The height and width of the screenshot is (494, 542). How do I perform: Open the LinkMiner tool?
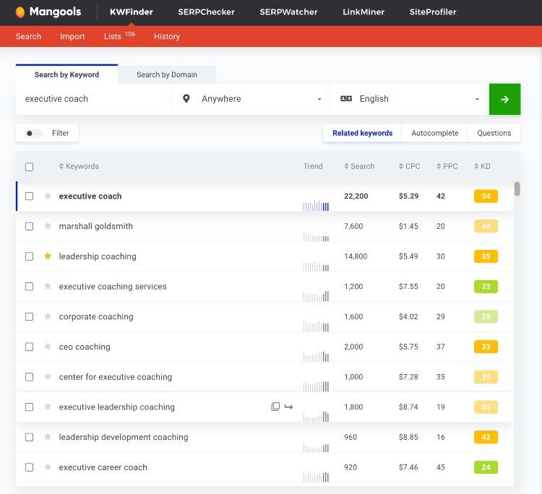pyautogui.click(x=364, y=12)
